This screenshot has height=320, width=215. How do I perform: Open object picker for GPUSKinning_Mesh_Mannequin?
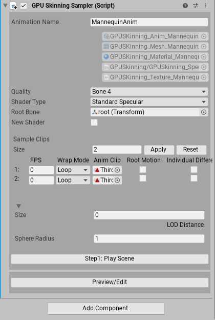(x=204, y=47)
